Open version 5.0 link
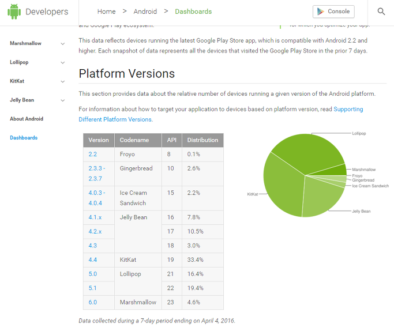This screenshot has height=327, width=394. tap(92, 274)
